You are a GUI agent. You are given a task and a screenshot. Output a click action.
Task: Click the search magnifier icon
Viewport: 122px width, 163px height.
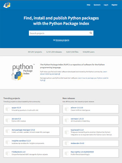pos(91,33)
